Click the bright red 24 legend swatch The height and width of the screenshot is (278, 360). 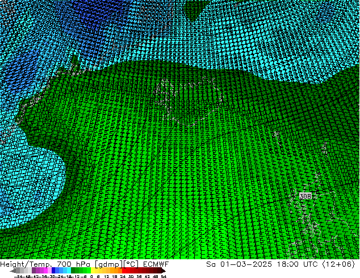coord(124,271)
